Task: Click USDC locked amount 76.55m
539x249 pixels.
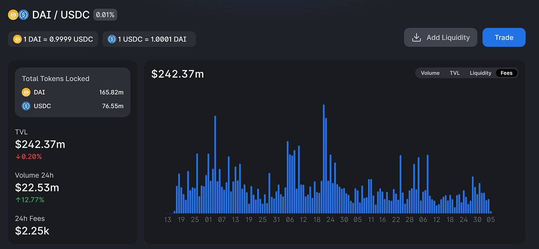Action: (113, 106)
